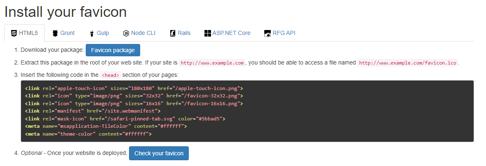The image size is (486, 166).
Task: Select the ASP.NET Core tab
Action: pos(228,33)
